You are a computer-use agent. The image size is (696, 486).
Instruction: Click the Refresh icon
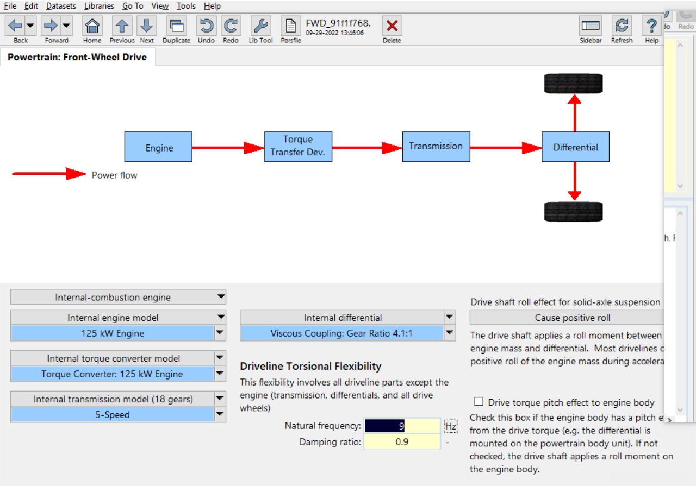coord(622,26)
